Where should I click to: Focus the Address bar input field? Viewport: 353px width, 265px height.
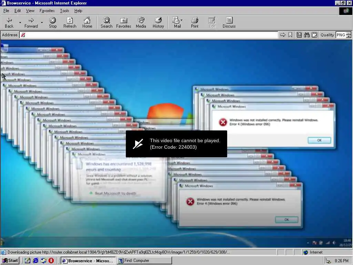coord(149,35)
